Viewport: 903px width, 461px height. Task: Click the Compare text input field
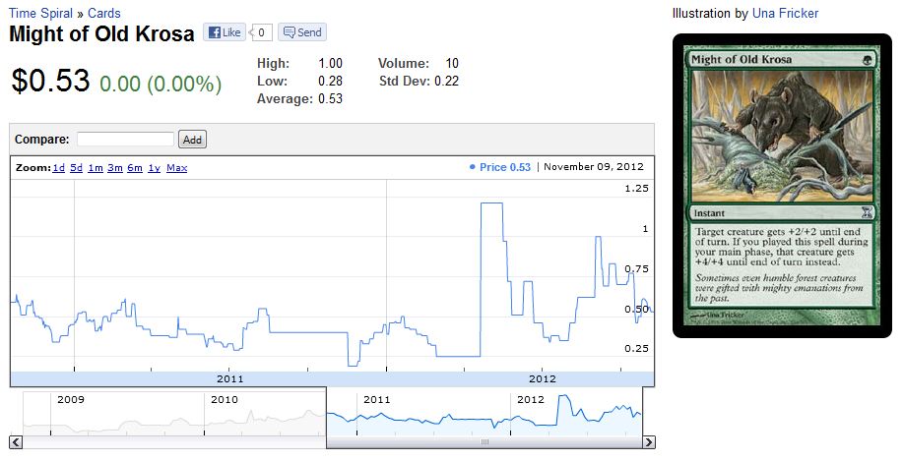[125, 140]
